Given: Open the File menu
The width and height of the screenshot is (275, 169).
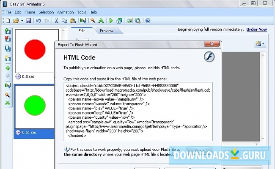Looking at the screenshot, I should click(x=8, y=12).
